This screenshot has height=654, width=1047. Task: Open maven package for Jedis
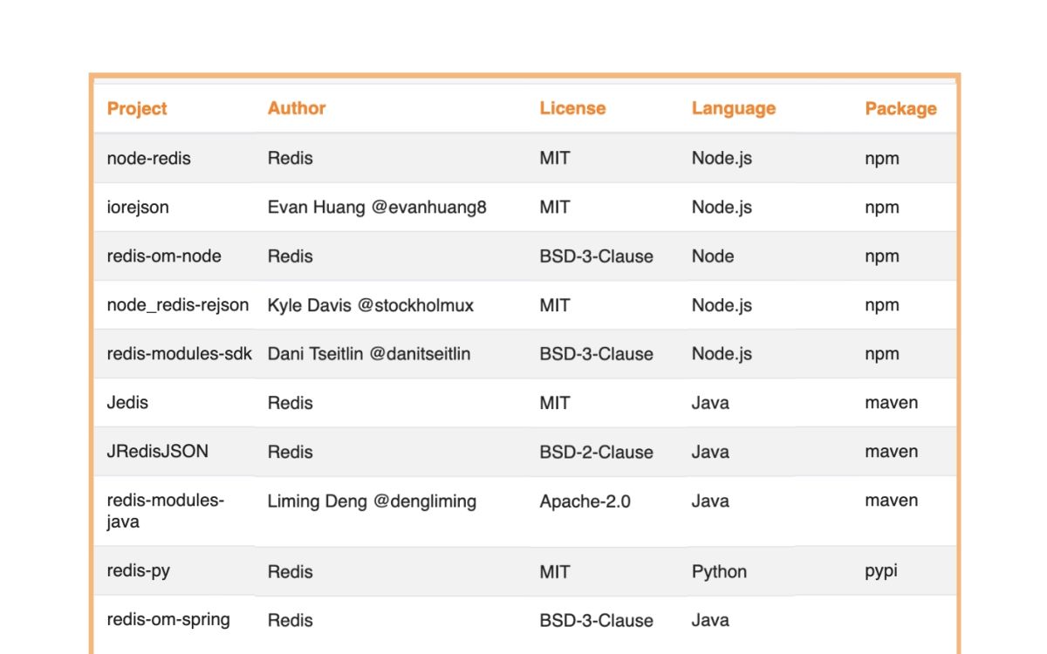click(892, 403)
